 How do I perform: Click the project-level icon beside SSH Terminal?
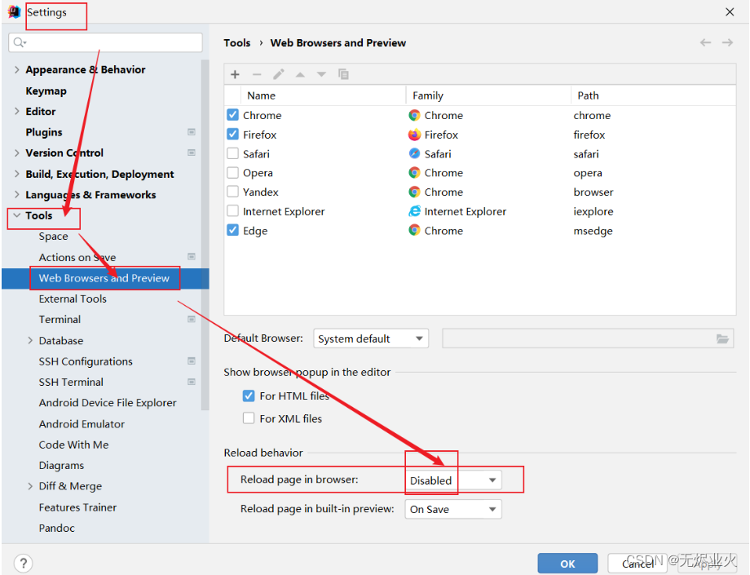coord(192,382)
